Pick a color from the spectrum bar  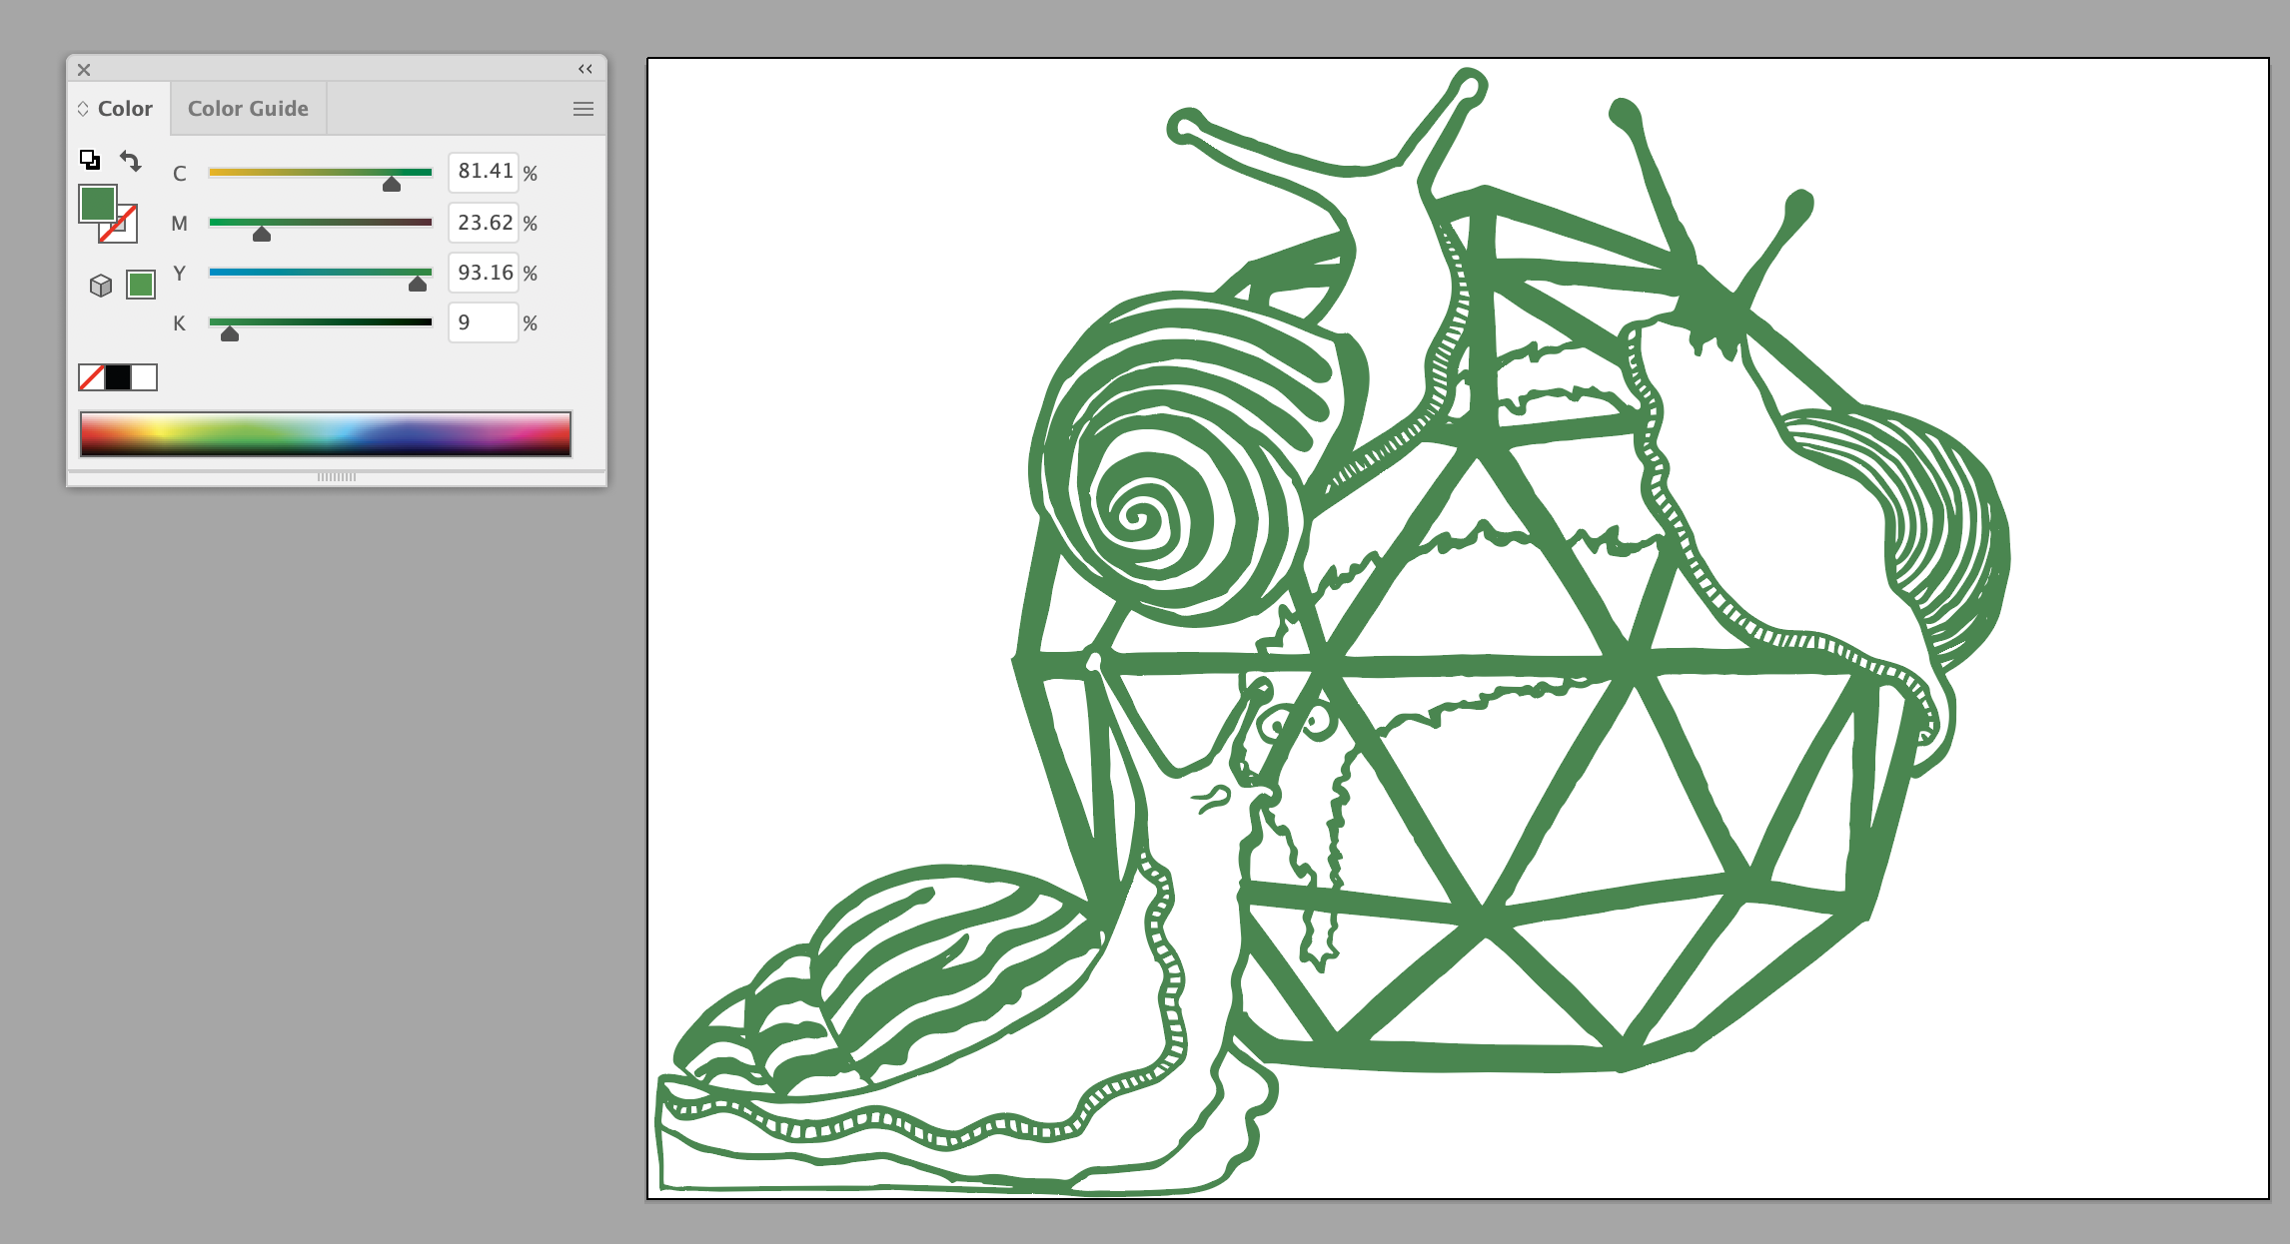325,434
